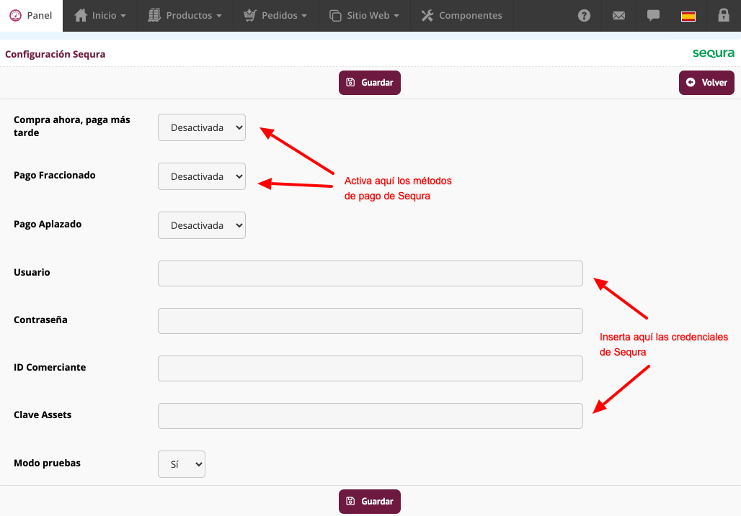Click the Spanish flag language icon
This screenshot has width=741, height=516.
click(x=688, y=17)
